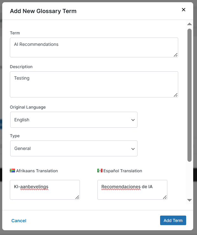
Task: Focus the Term field containing AI Recommendations
Action: click(x=92, y=47)
